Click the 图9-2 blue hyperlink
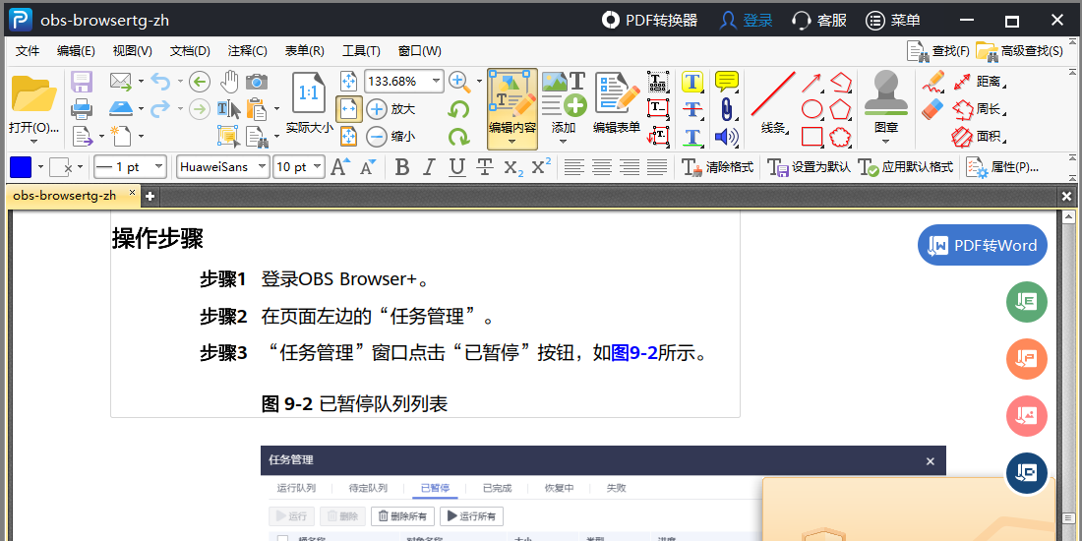Viewport: 1082px width, 541px height. click(634, 353)
